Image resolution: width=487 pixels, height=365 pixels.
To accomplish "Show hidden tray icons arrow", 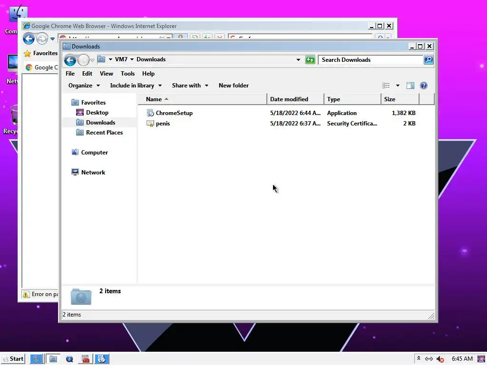I will pos(419,358).
